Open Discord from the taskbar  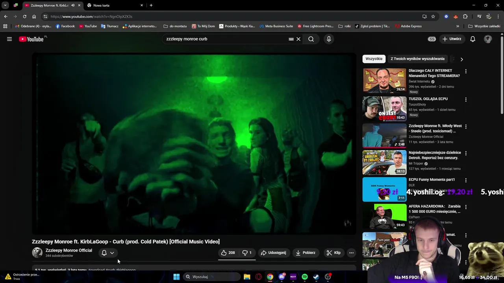(x=282, y=277)
